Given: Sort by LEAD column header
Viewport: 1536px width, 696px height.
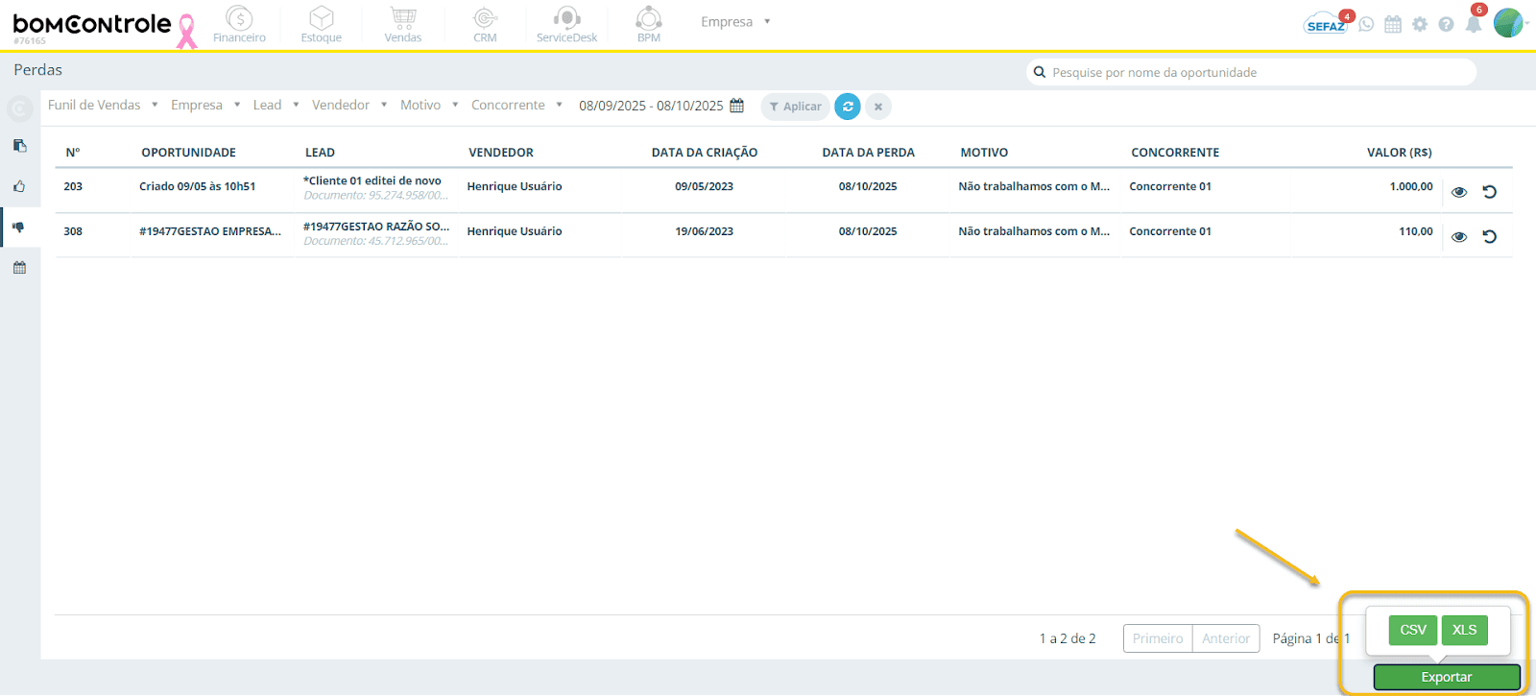Looking at the screenshot, I should 320,153.
